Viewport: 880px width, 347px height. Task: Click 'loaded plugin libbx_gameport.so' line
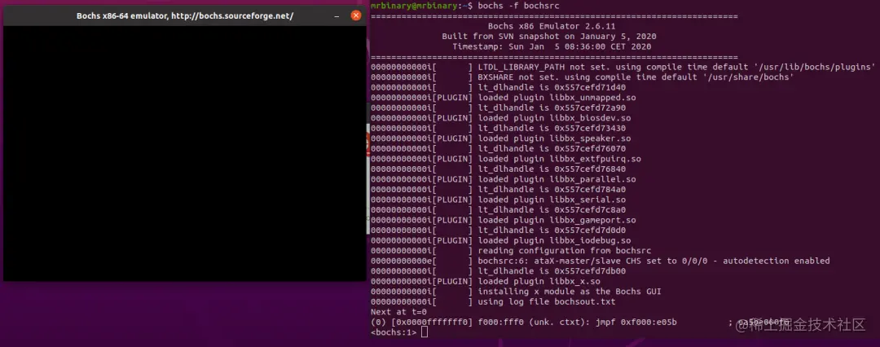[x=504, y=220]
